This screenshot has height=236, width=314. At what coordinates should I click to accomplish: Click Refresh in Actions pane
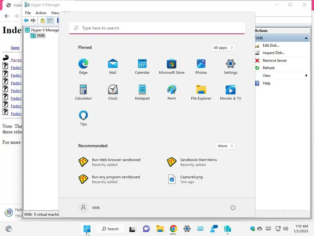click(x=269, y=68)
